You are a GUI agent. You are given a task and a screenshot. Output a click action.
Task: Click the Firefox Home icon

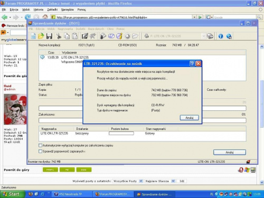[x=45, y=17]
